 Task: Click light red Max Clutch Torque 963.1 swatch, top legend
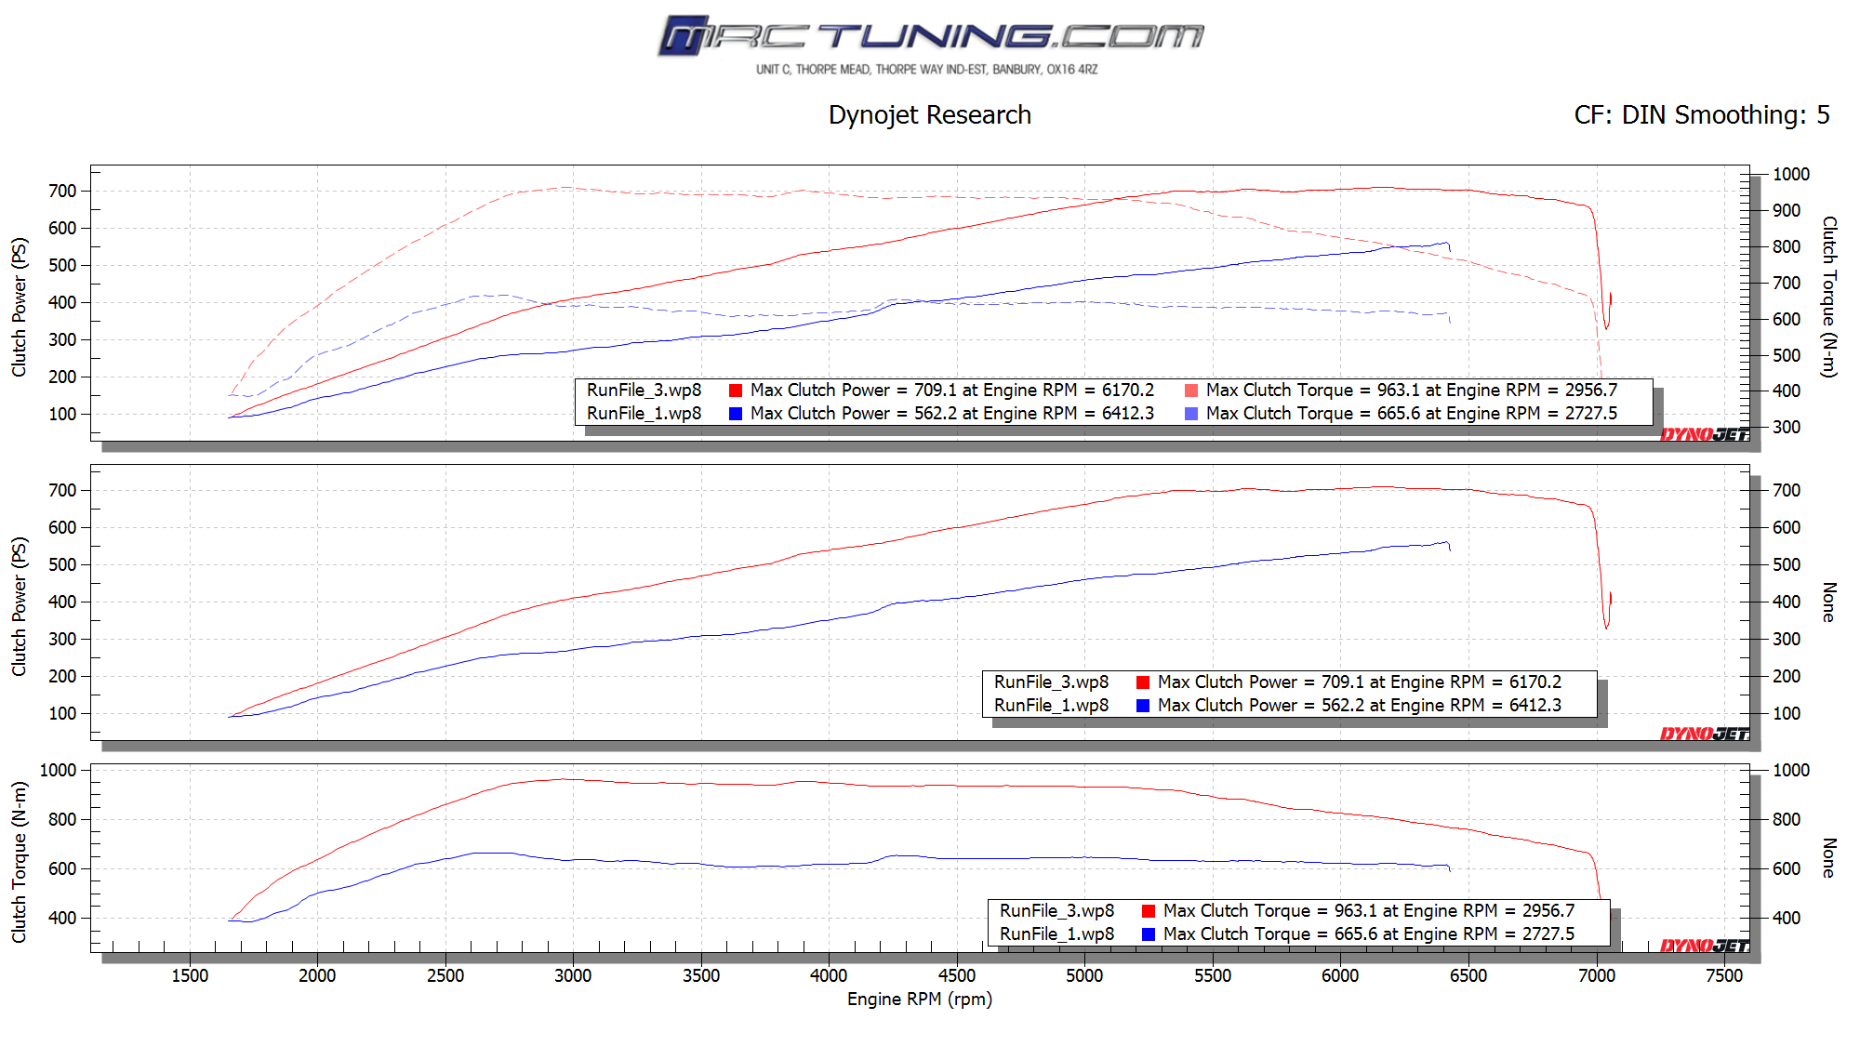1191,391
